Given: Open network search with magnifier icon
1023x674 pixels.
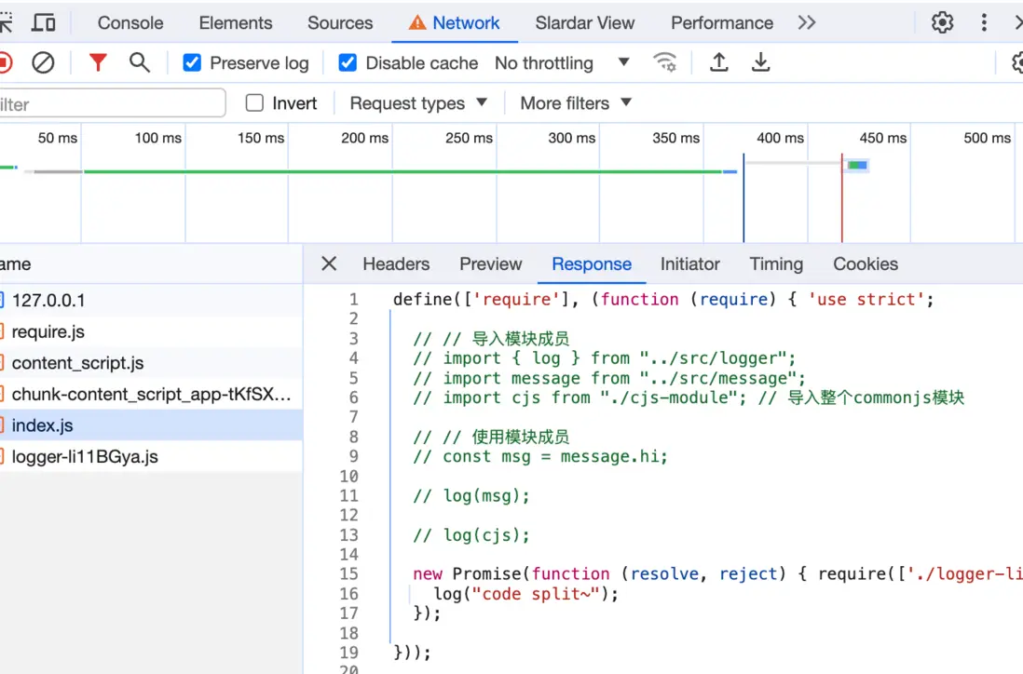Looking at the screenshot, I should pyautogui.click(x=140, y=62).
